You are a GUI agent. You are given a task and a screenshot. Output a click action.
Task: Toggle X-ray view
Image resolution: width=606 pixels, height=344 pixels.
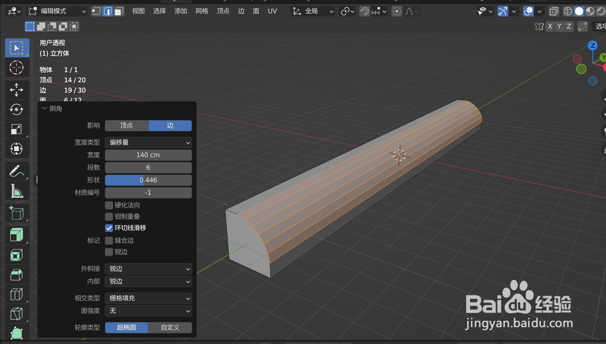coord(554,11)
